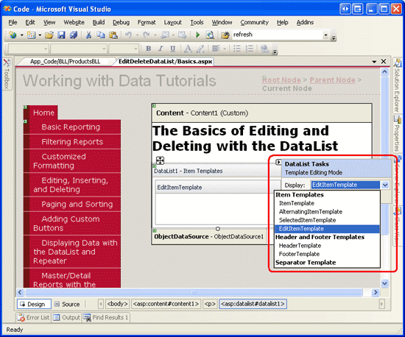Toggle Bold formatting button
The height and width of the screenshot is (337, 405).
[x=148, y=49]
